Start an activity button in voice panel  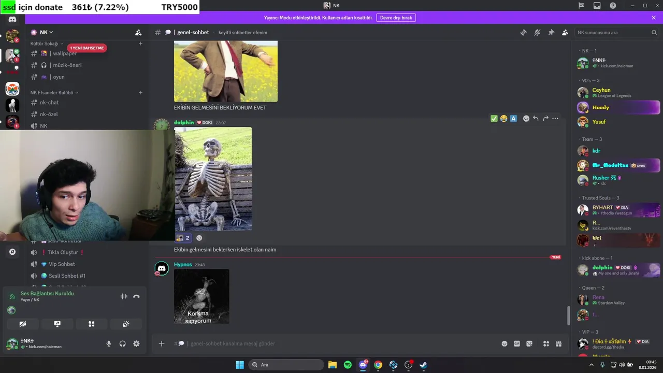pyautogui.click(x=92, y=324)
